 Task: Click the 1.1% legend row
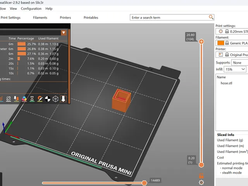(34, 68)
